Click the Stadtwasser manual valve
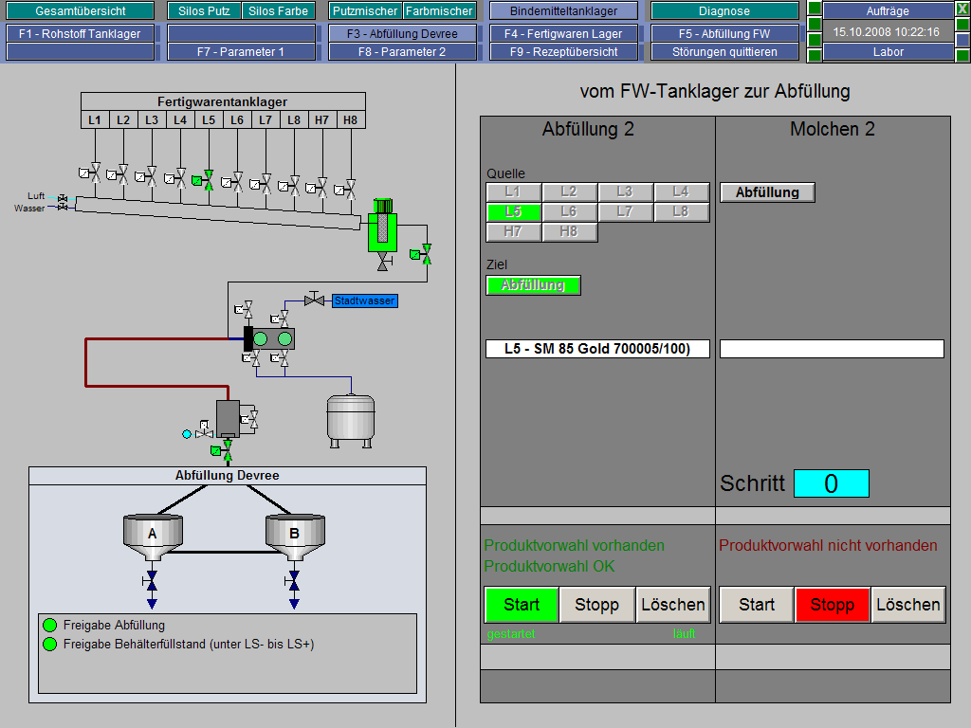This screenshot has width=971, height=728. point(313,300)
